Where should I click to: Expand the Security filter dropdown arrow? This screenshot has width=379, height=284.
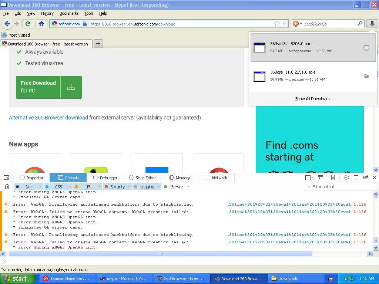[129, 187]
